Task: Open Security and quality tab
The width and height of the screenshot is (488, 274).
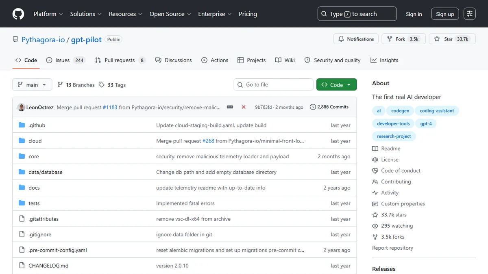Action: tap(333, 60)
